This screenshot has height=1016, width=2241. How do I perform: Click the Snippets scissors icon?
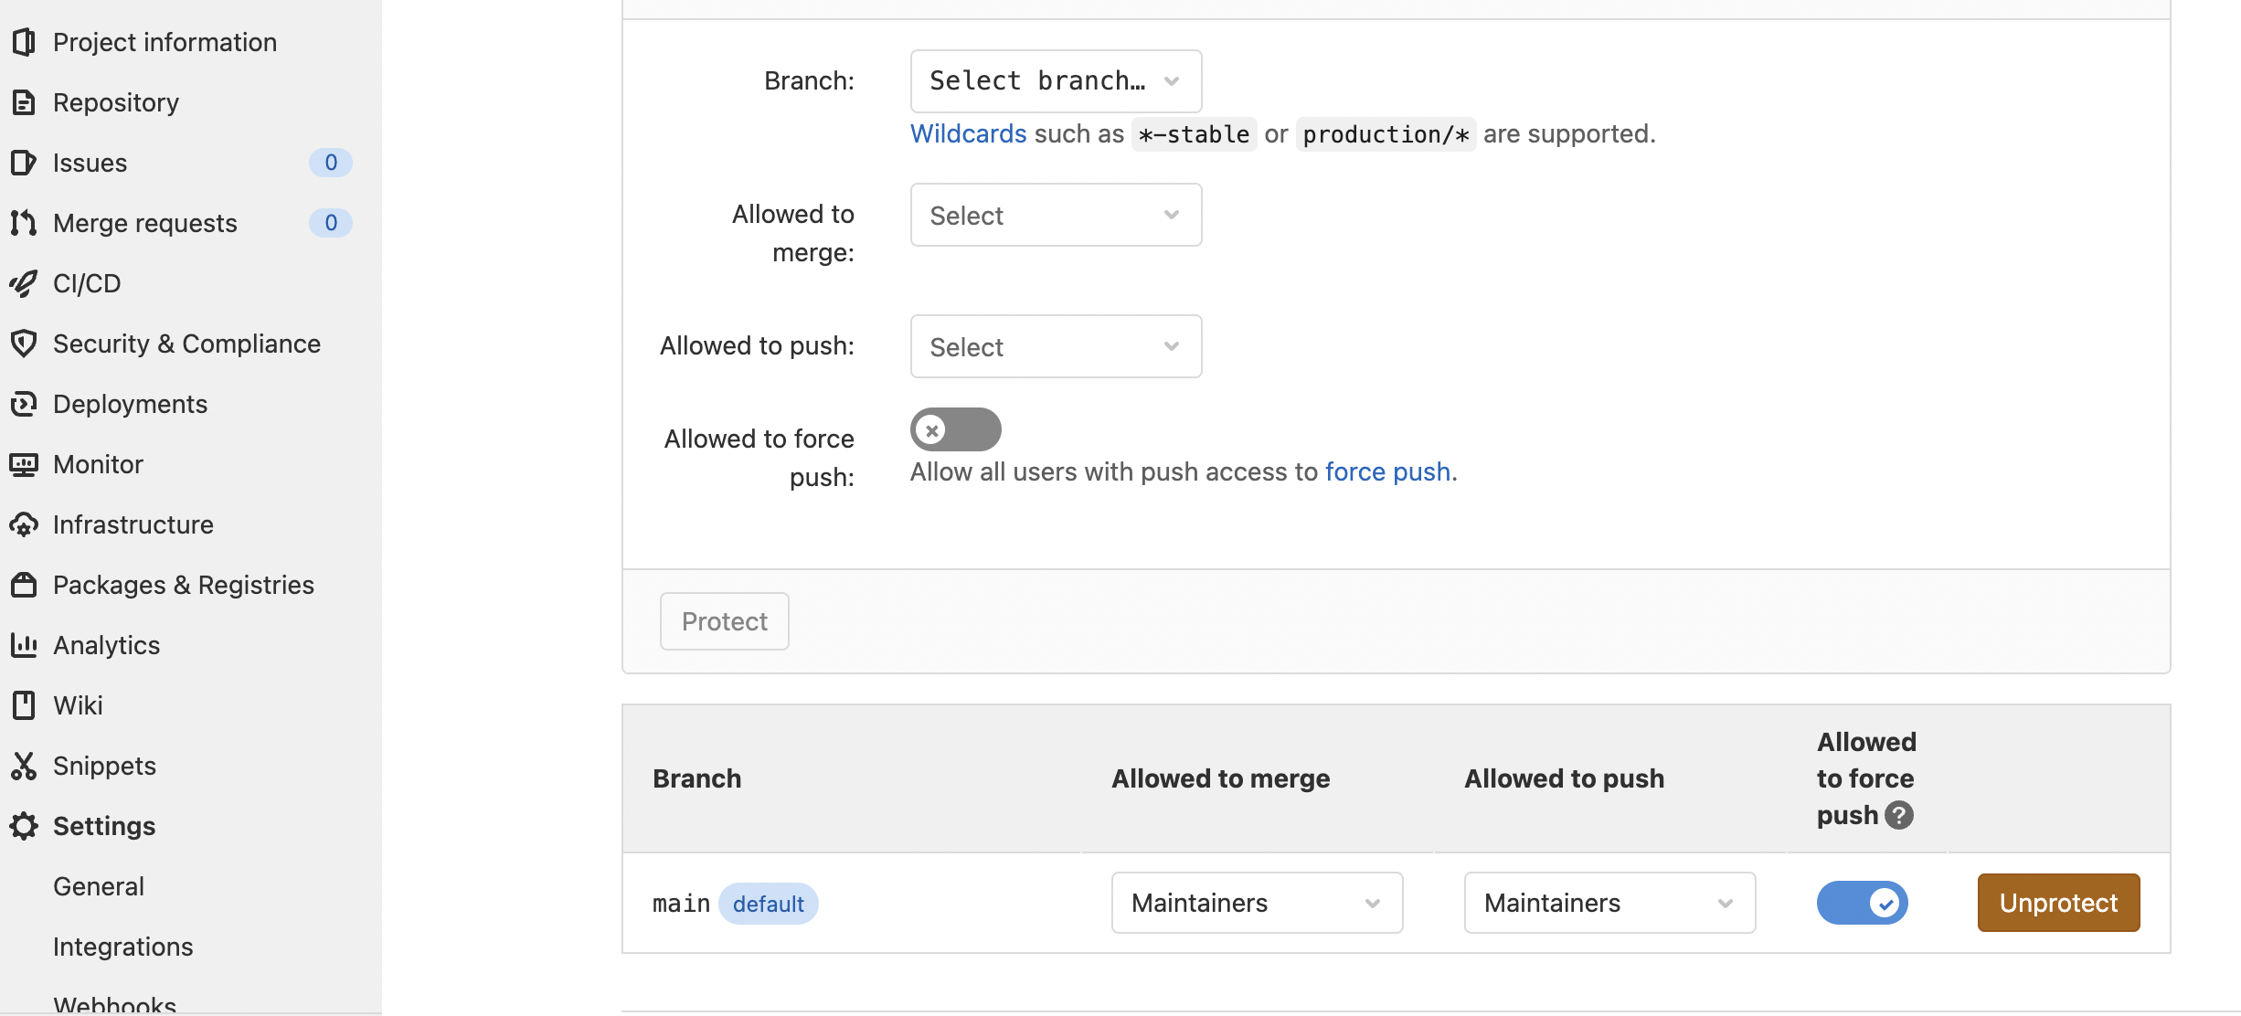pos(24,766)
